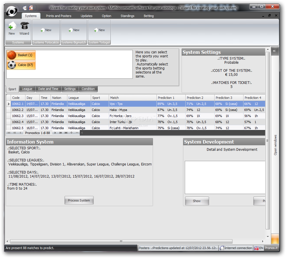Switch to the Date and Time tab

click(x=48, y=89)
